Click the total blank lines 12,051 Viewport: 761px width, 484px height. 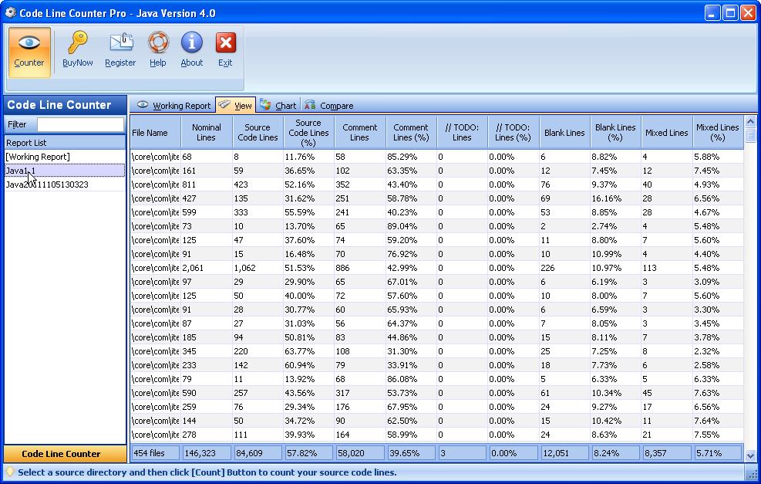click(564, 453)
